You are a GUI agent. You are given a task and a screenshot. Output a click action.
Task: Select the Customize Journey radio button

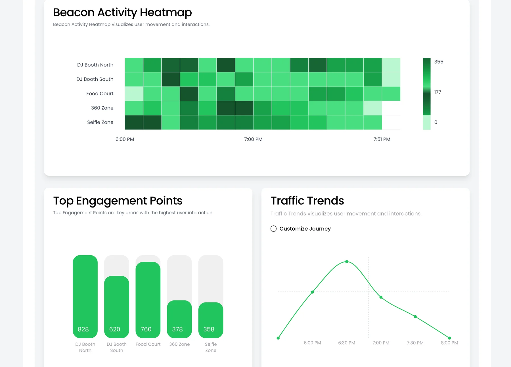pos(273,229)
